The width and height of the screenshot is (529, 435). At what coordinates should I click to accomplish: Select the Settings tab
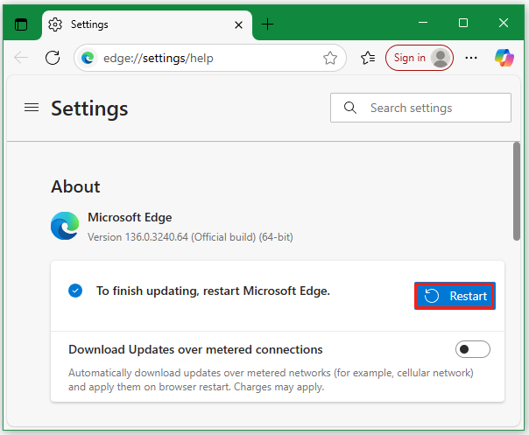(x=147, y=25)
